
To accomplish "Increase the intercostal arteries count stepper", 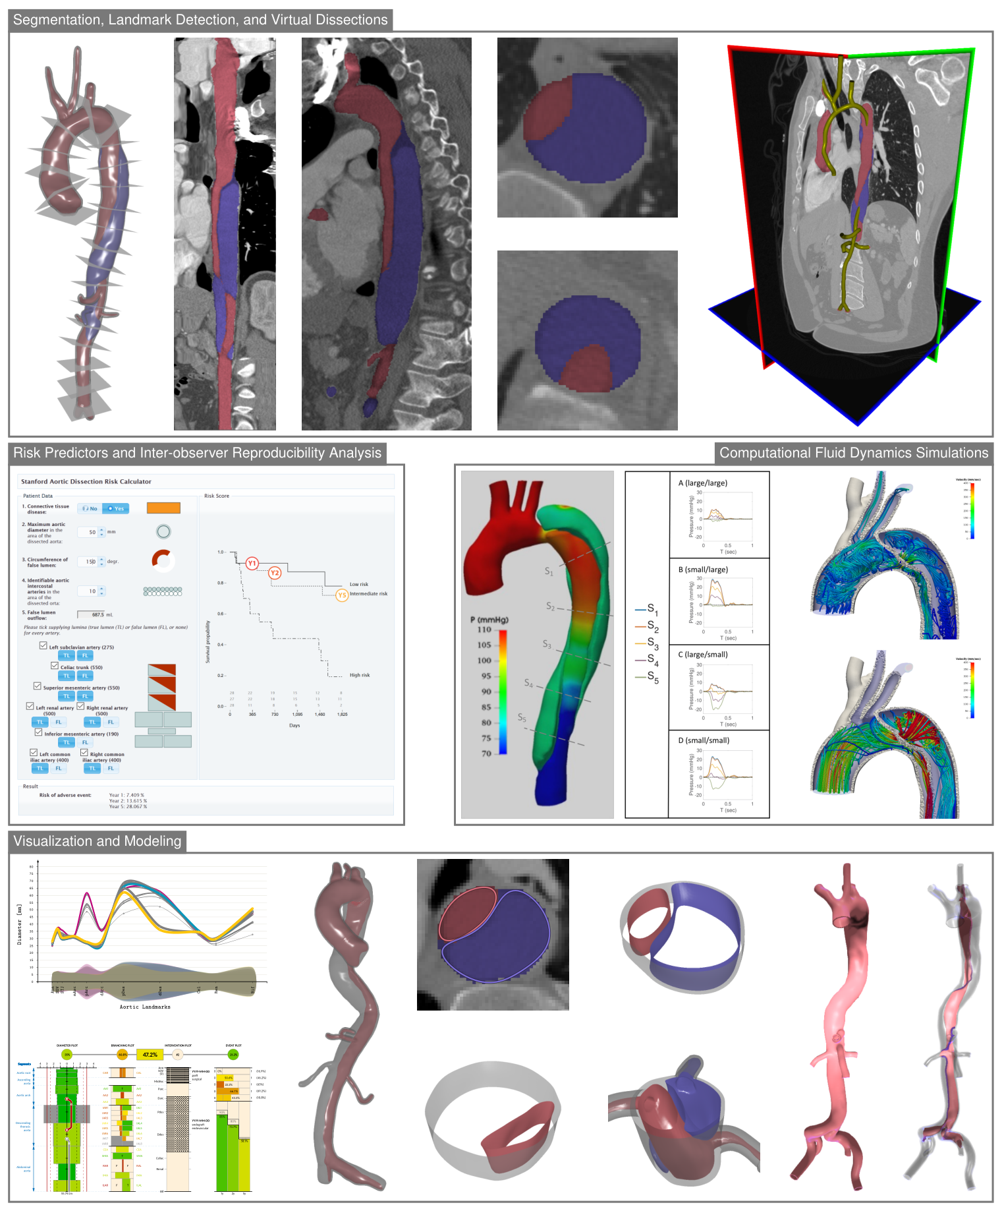I will click(x=101, y=589).
